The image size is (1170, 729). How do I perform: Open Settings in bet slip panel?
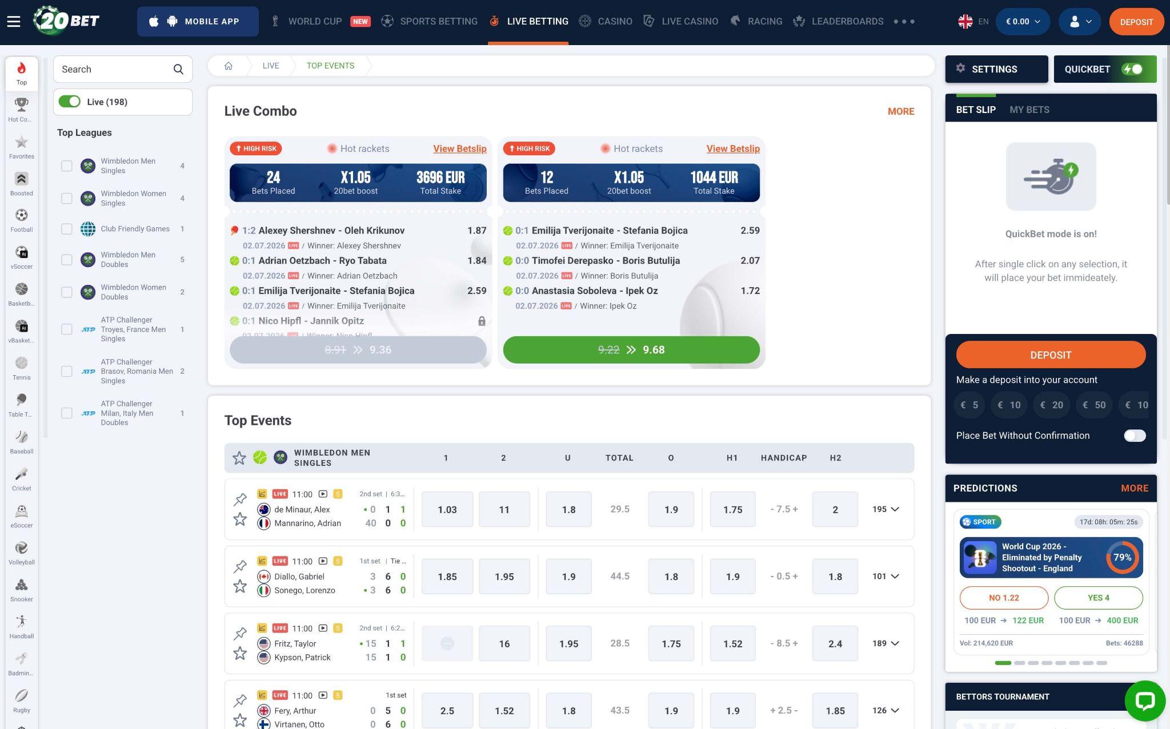[996, 69]
